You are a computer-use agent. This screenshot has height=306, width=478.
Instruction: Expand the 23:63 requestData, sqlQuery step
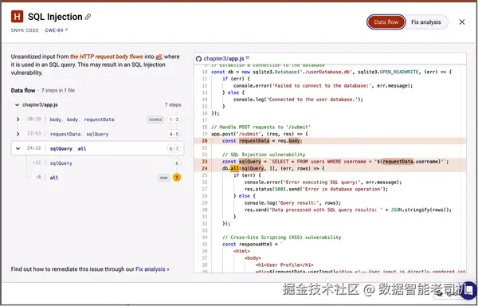click(x=18, y=134)
